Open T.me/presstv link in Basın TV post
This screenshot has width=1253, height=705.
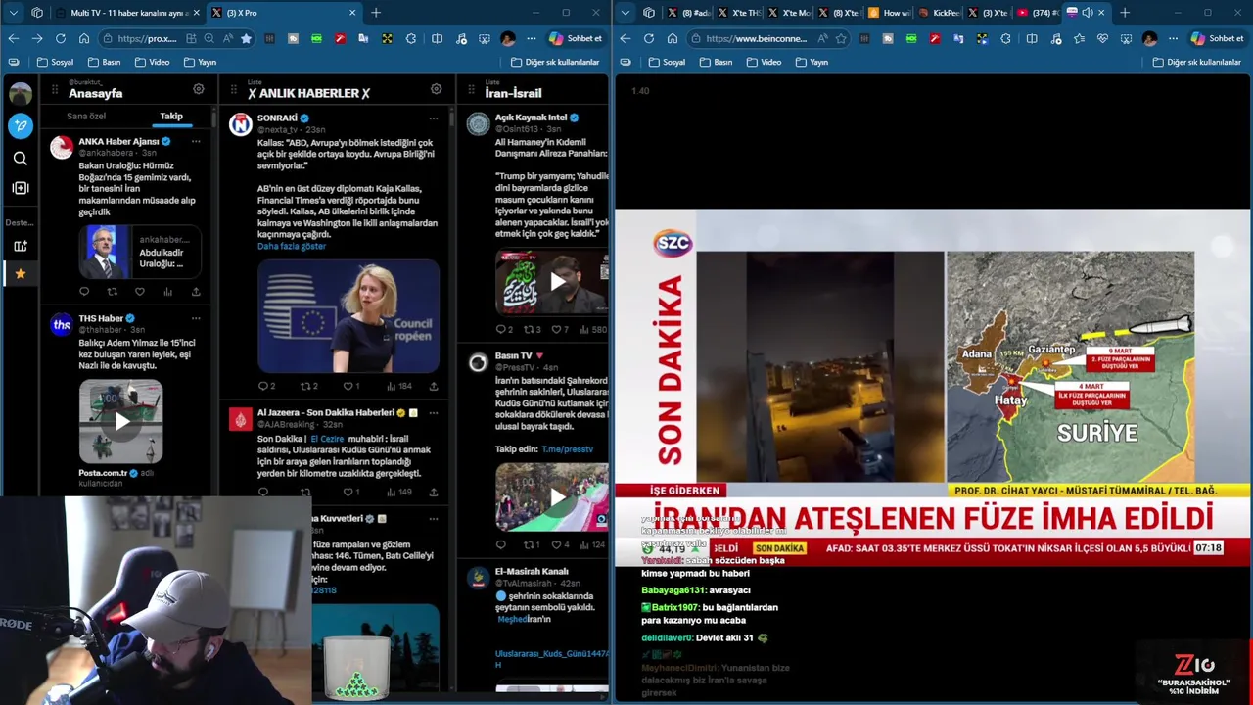click(x=567, y=448)
